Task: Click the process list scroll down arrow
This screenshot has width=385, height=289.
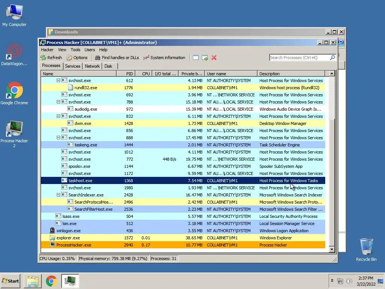Action: point(332,249)
